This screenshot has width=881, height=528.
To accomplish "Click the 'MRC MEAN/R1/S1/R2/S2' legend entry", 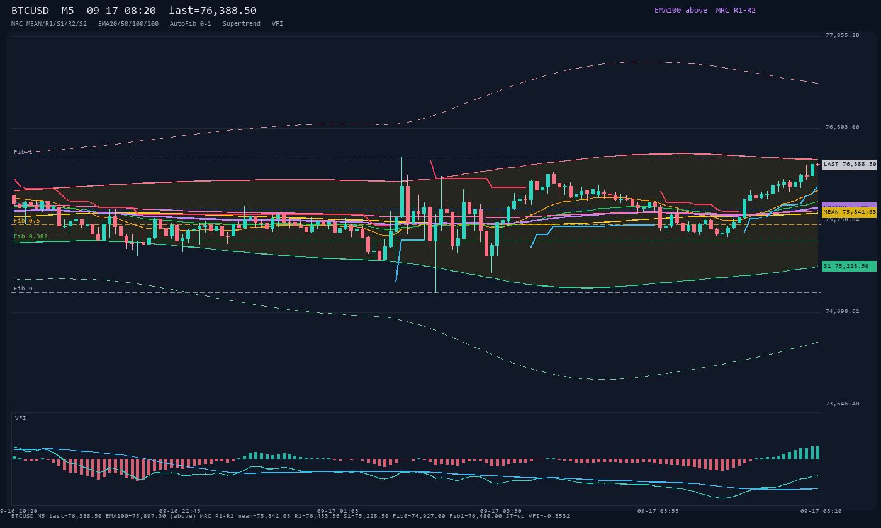I will [49, 23].
